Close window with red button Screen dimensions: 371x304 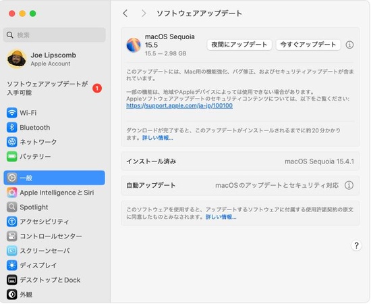[x=12, y=14]
